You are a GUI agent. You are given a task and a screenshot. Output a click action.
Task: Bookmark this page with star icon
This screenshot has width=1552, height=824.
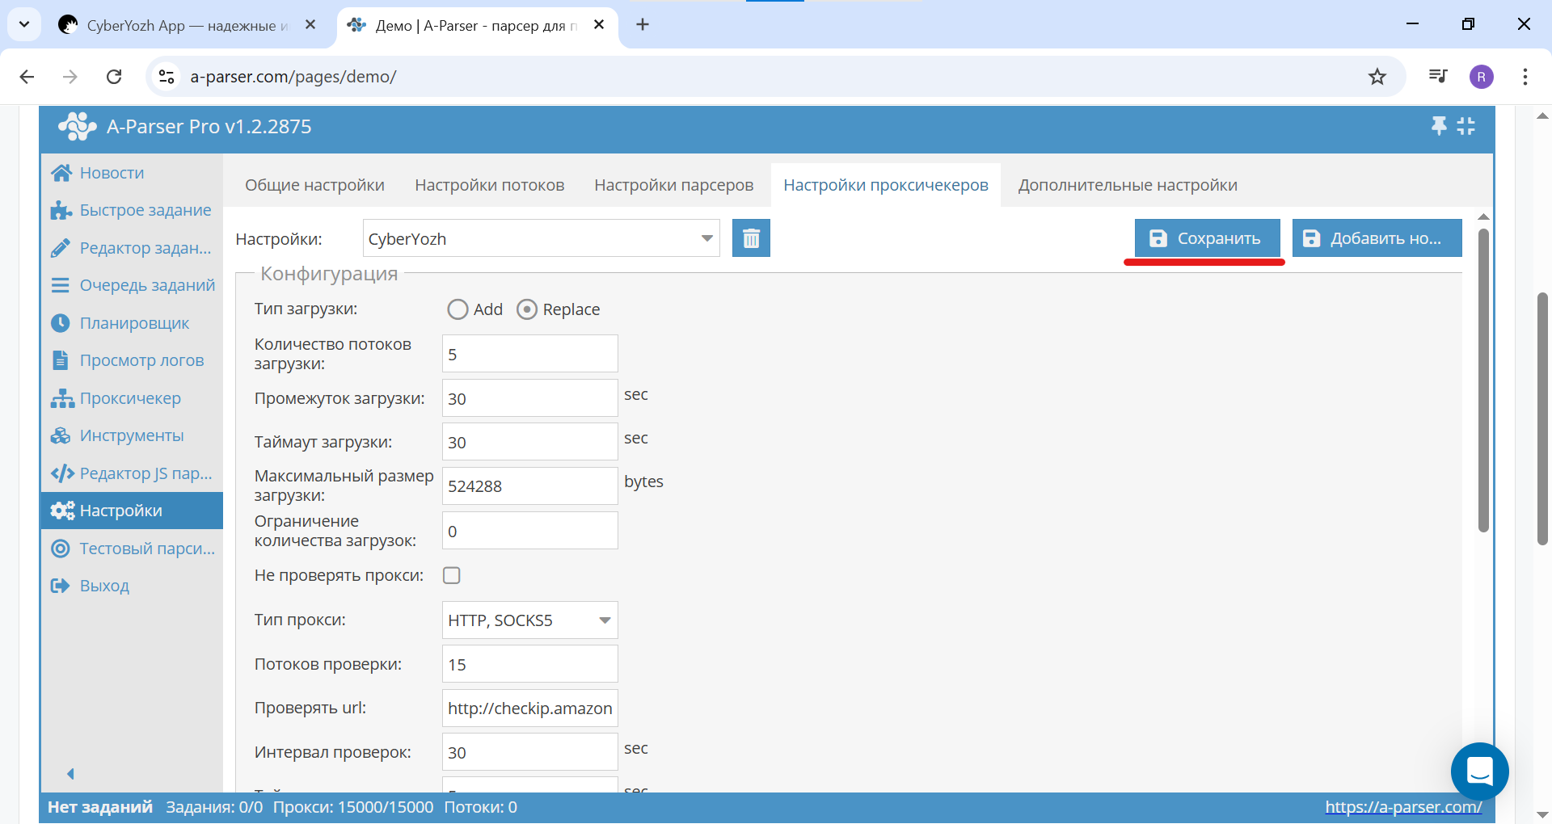point(1377,77)
